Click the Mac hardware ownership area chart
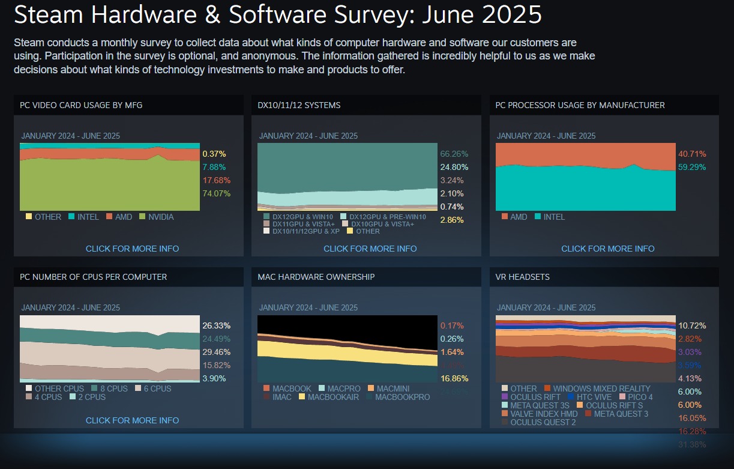734x469 pixels. (x=347, y=348)
